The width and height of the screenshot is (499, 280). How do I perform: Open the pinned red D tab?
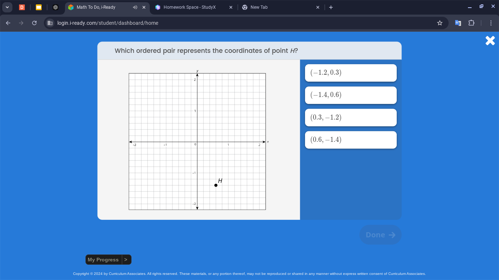pos(22,7)
